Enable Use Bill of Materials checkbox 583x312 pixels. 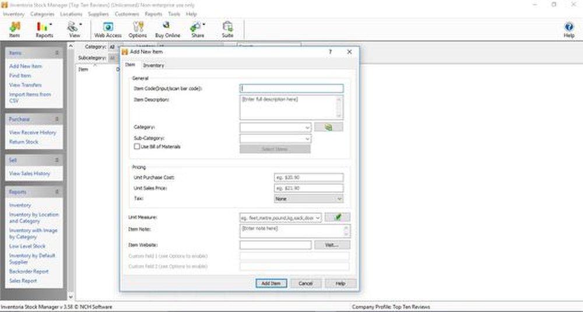point(137,147)
